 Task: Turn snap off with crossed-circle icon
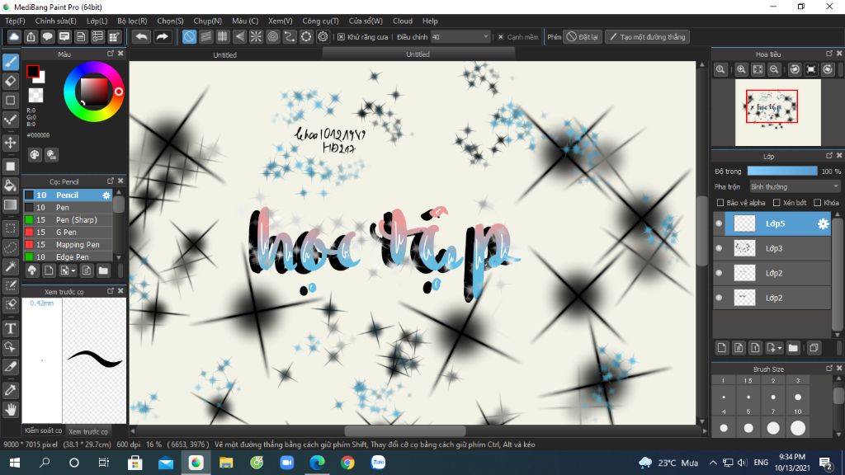coord(189,36)
